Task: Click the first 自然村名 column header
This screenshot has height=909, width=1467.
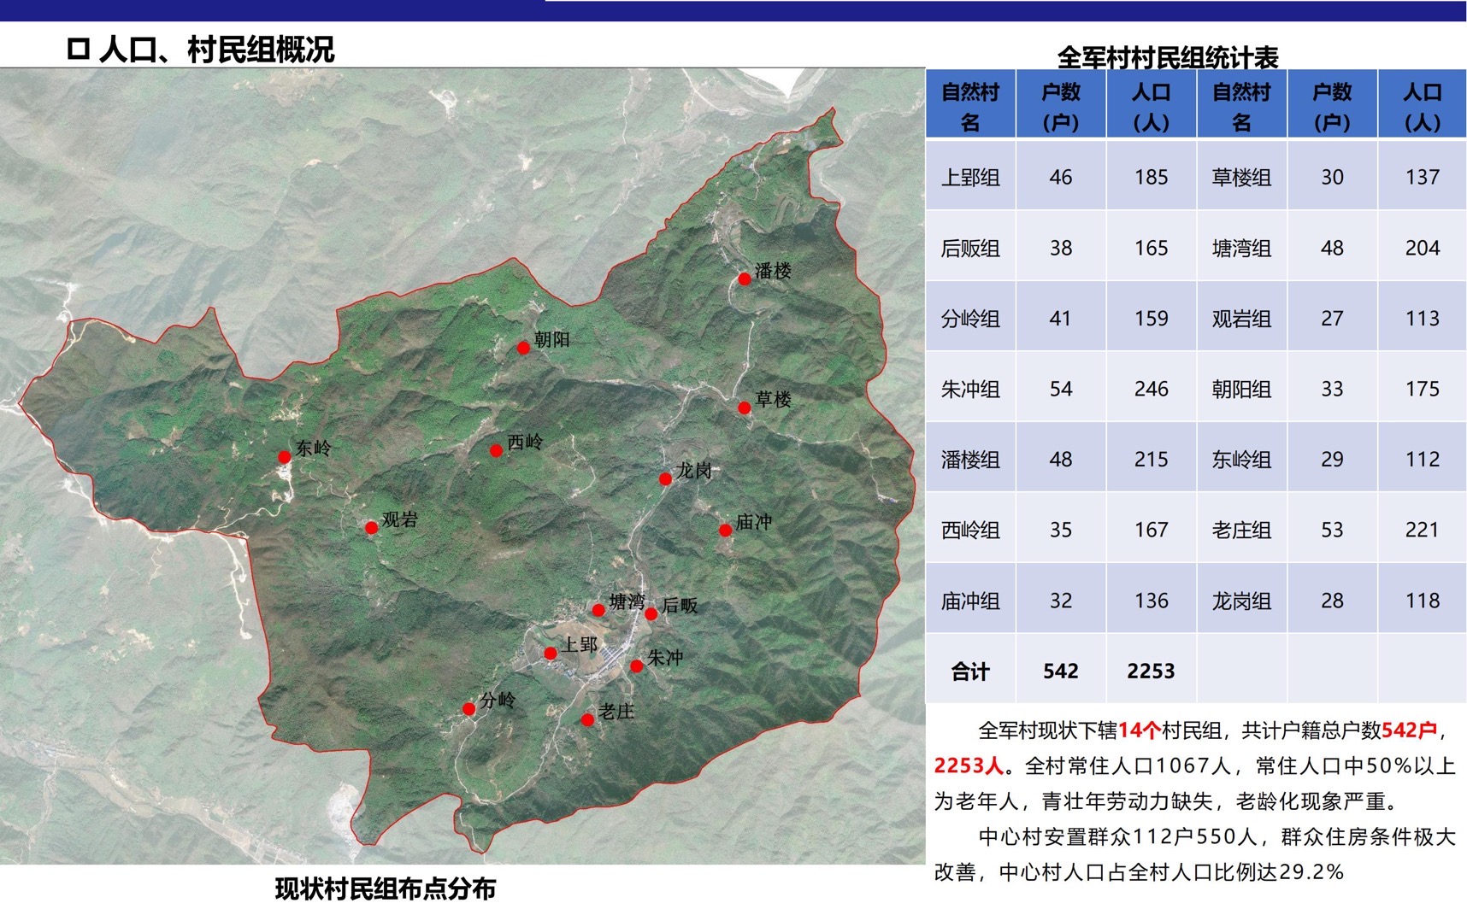Action: click(x=970, y=106)
